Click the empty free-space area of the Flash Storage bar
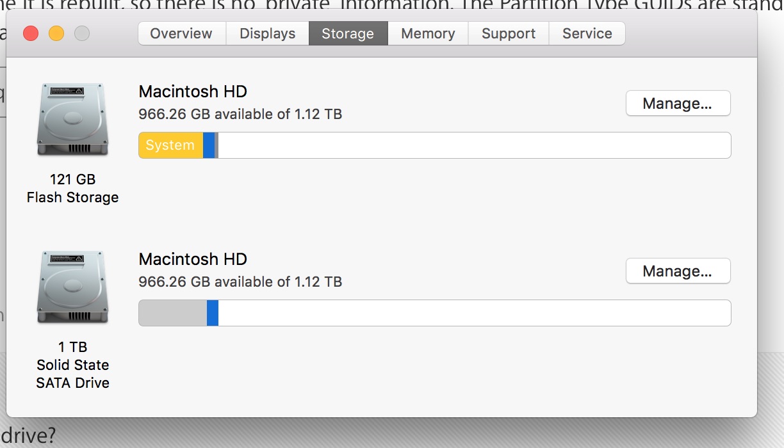The image size is (784, 448). pos(474,145)
